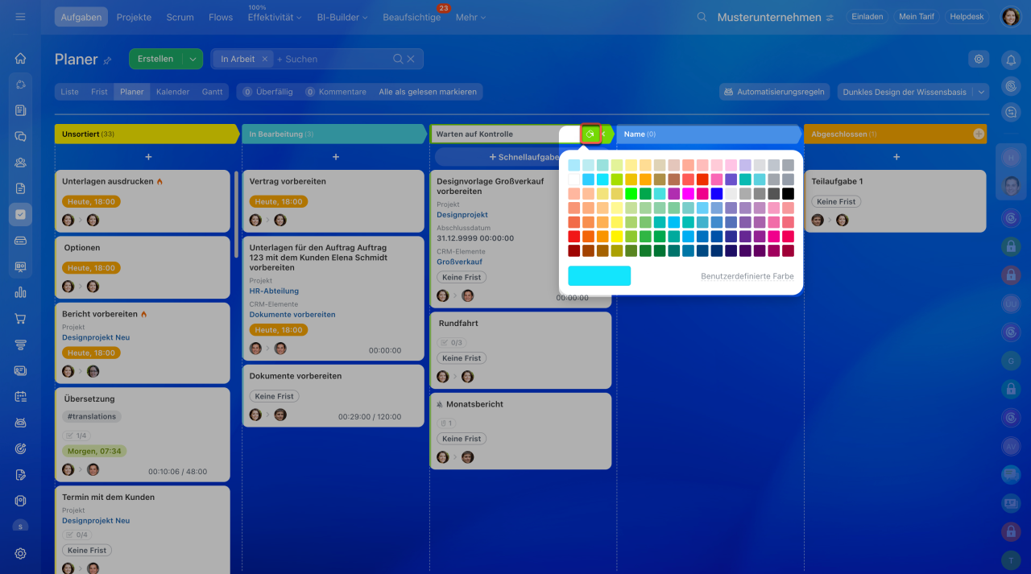Open the chat bubbles sidebar icon

[20, 136]
